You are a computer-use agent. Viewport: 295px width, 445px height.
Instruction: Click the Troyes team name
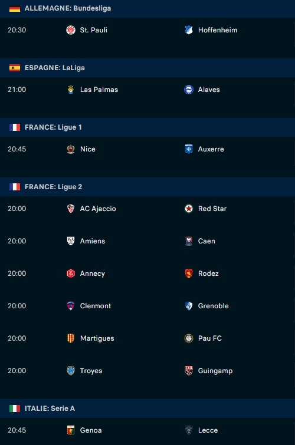click(91, 371)
